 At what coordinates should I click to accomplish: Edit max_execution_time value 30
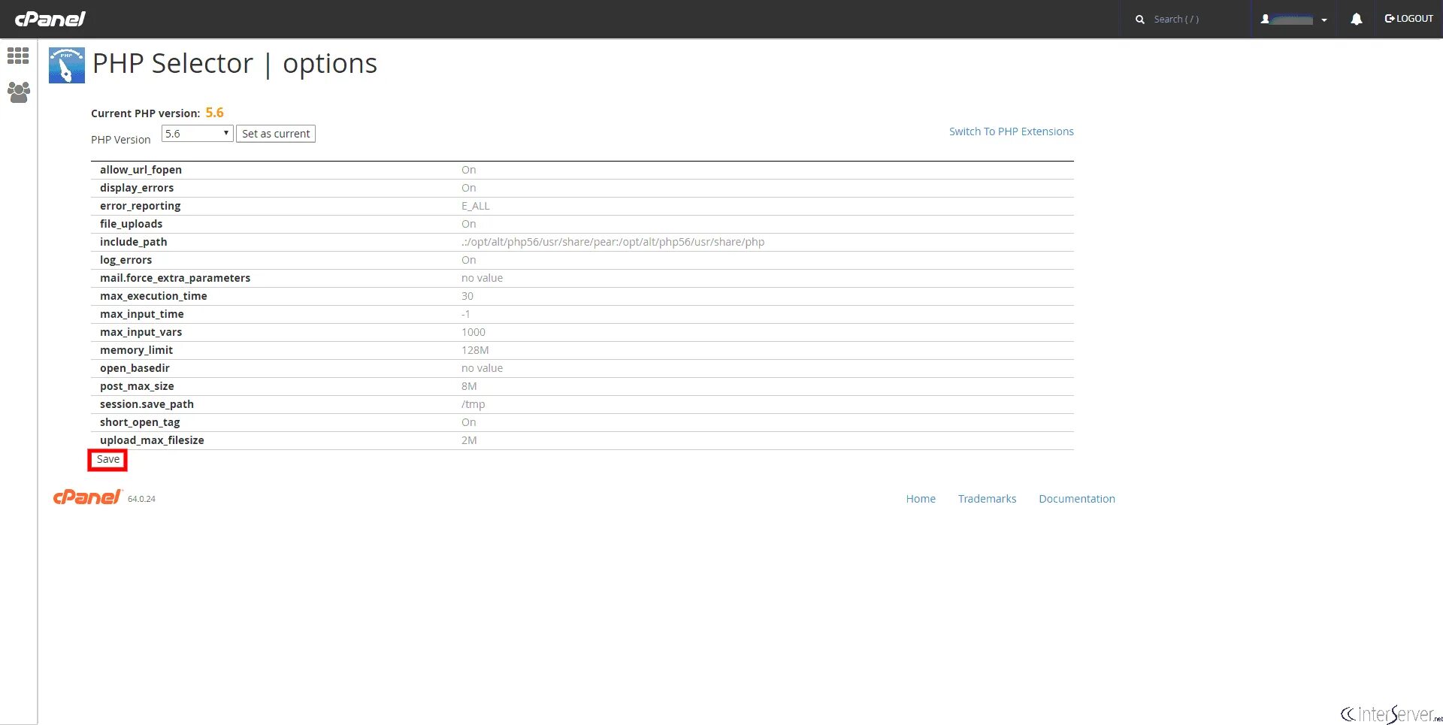click(x=467, y=296)
